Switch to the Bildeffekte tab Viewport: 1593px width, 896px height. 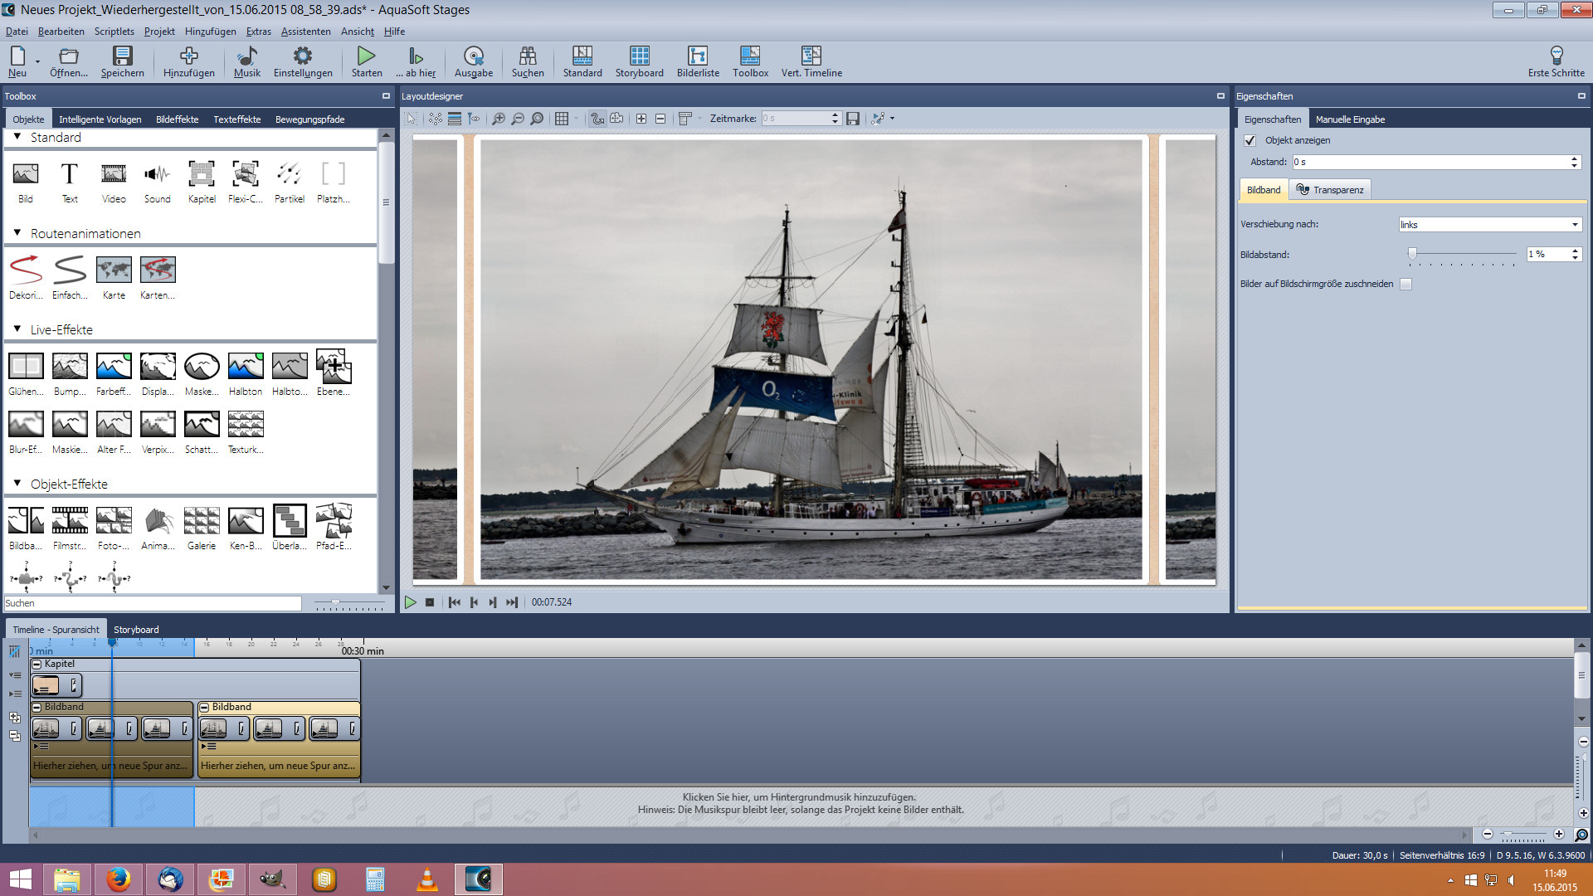pyautogui.click(x=177, y=119)
